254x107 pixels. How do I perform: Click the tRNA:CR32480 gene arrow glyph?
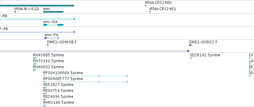pyautogui.click(x=146, y=6)
